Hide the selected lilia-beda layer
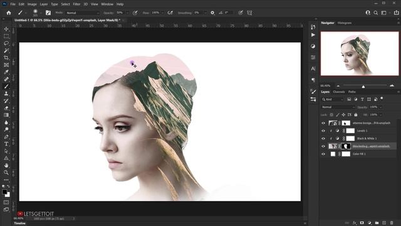401x226 pixels. tap(323, 146)
